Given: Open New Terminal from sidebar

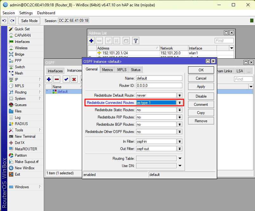Looking at the screenshot, I should pos(25,136).
